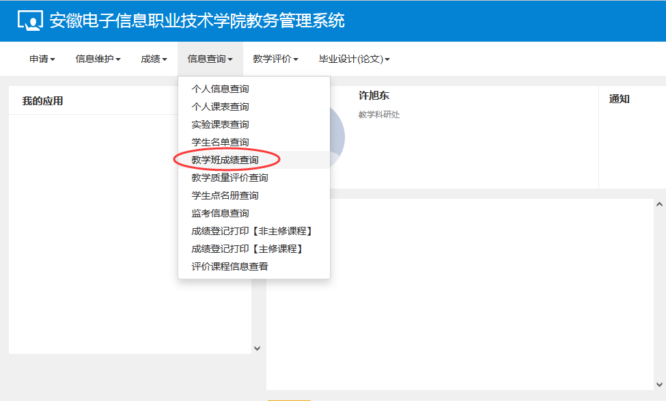The height and width of the screenshot is (401, 666).
Task: Click the down arrow of 我的应用 scrollbar
Action: pyautogui.click(x=257, y=348)
